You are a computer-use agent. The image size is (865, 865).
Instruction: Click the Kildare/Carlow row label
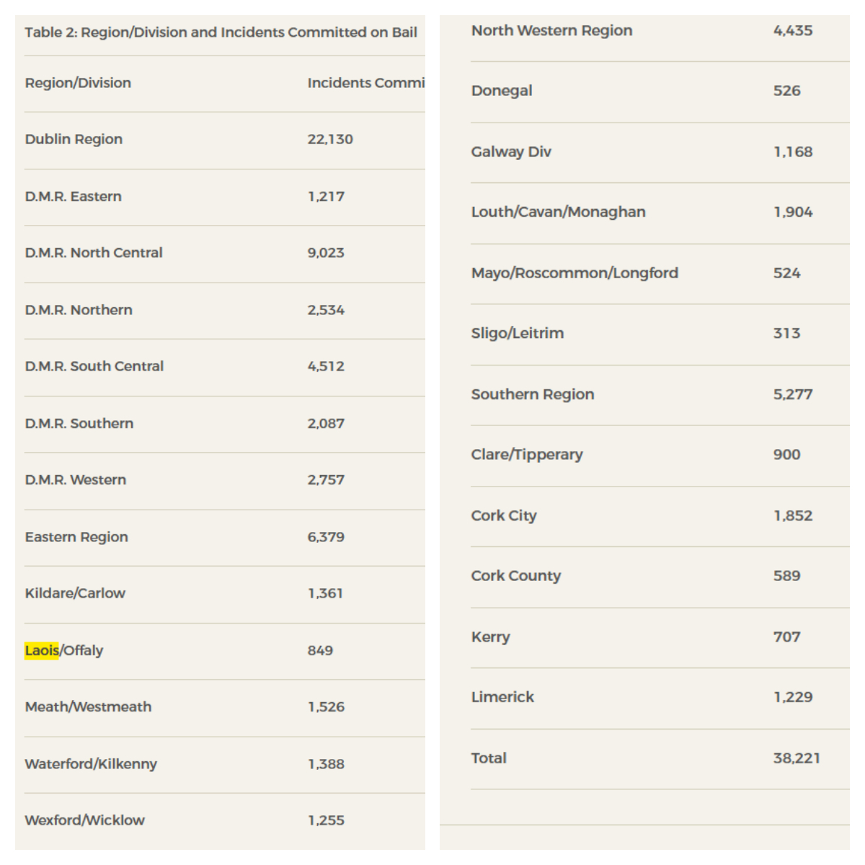[75, 593]
